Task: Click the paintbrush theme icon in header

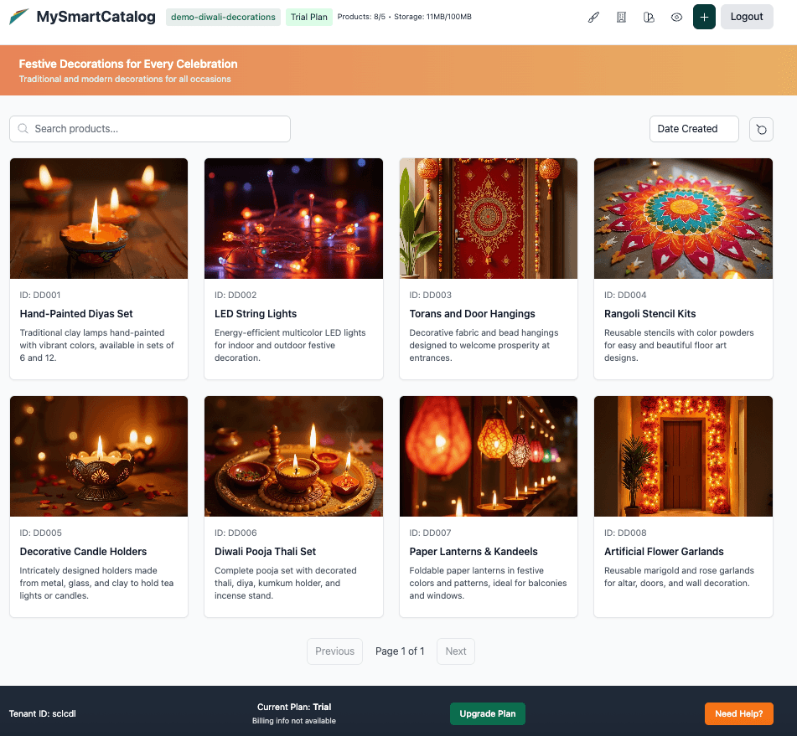Action: (593, 17)
